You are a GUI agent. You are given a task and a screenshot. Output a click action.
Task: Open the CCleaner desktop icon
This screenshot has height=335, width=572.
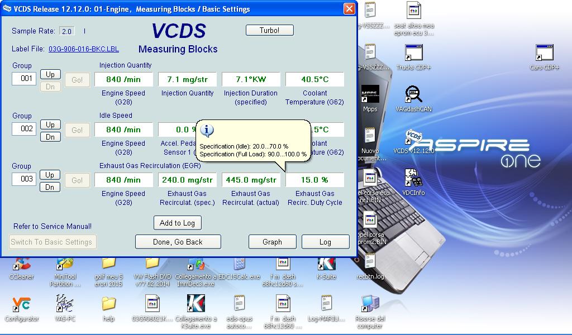point(21,264)
